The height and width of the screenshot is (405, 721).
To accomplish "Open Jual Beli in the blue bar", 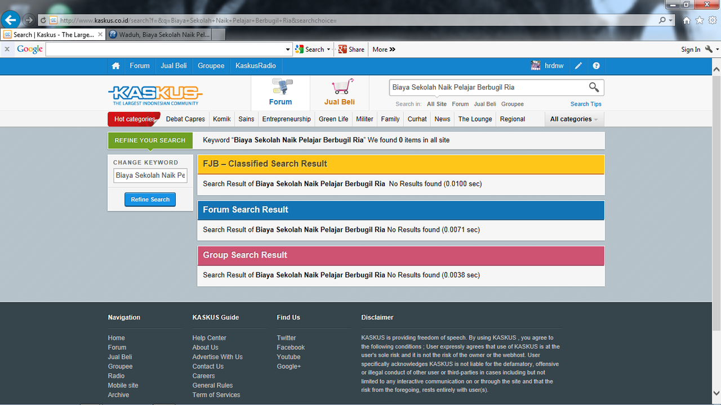I will 173,66.
